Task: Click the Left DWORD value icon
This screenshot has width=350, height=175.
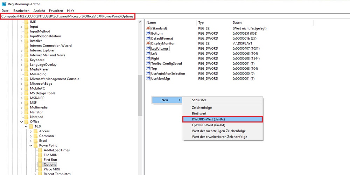Action: [148, 53]
